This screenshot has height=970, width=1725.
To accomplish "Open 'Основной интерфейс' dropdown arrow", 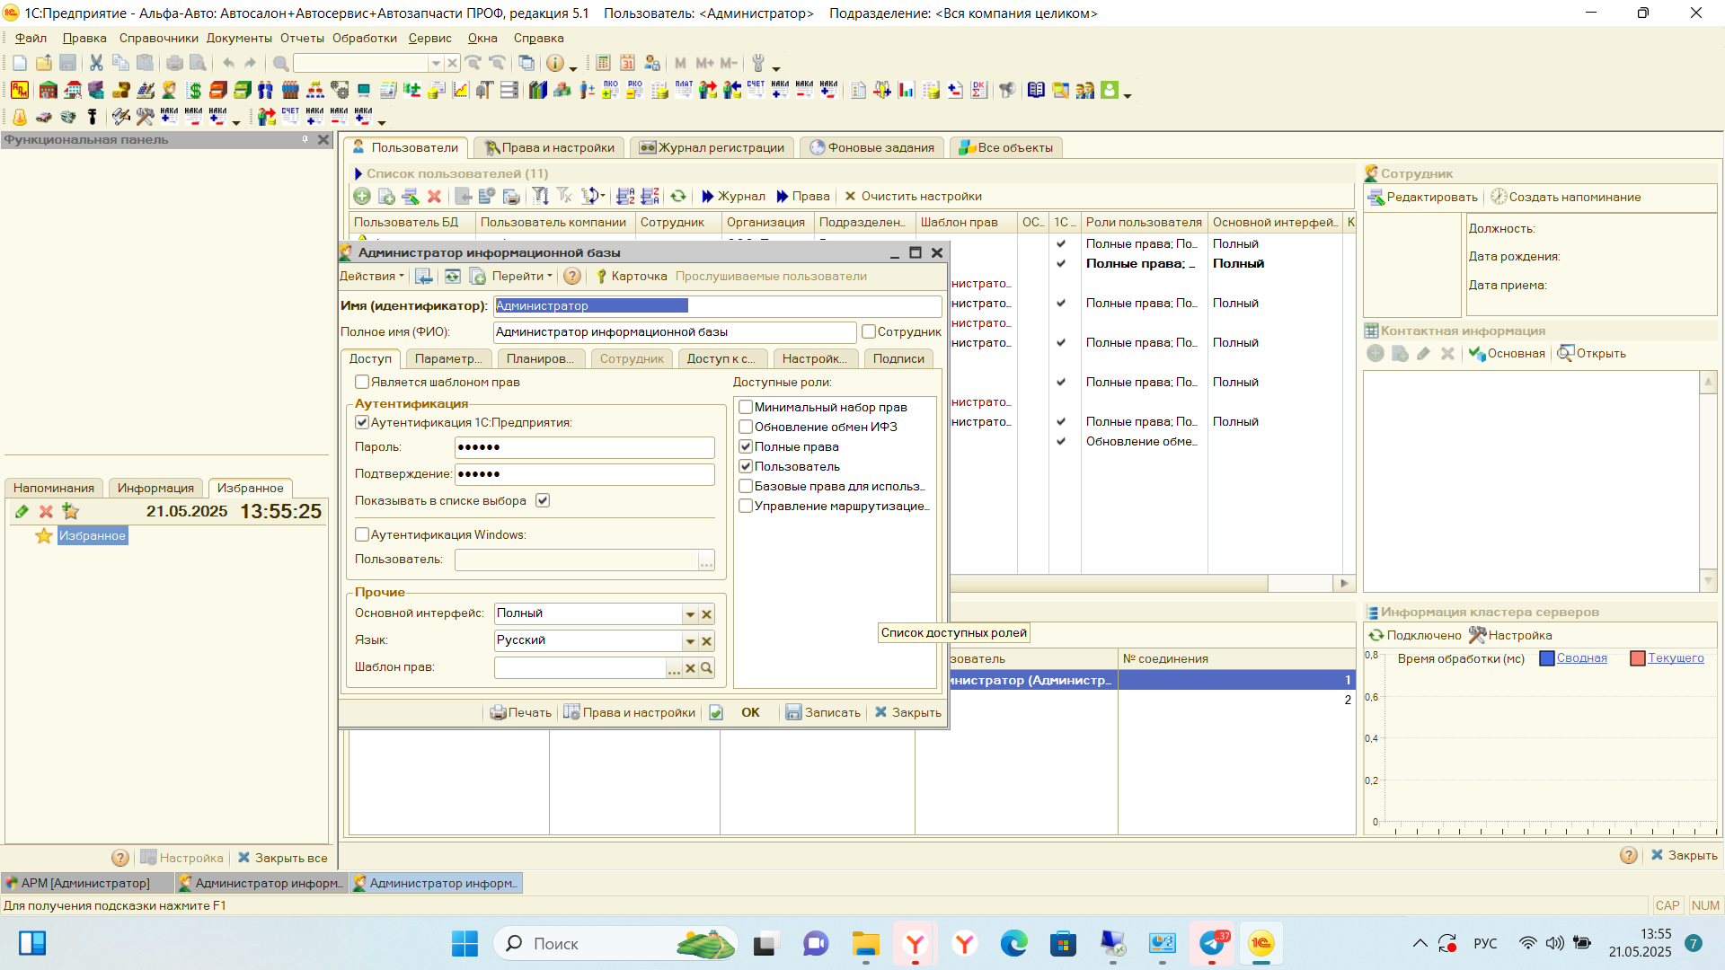I will 690,614.
